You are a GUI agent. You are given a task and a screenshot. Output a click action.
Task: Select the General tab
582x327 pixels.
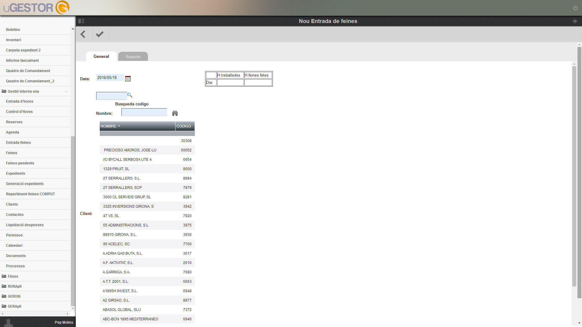101,56
